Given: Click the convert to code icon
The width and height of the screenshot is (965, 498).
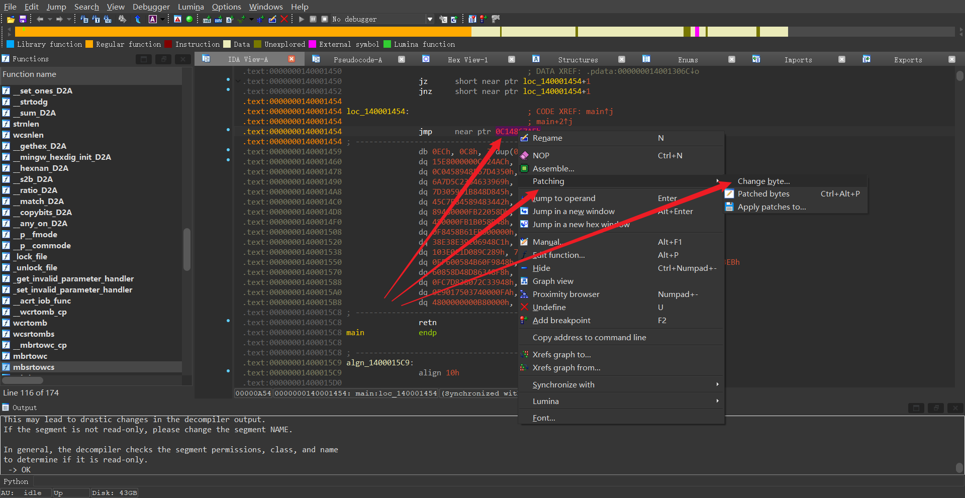Looking at the screenshot, I should pos(207,19).
